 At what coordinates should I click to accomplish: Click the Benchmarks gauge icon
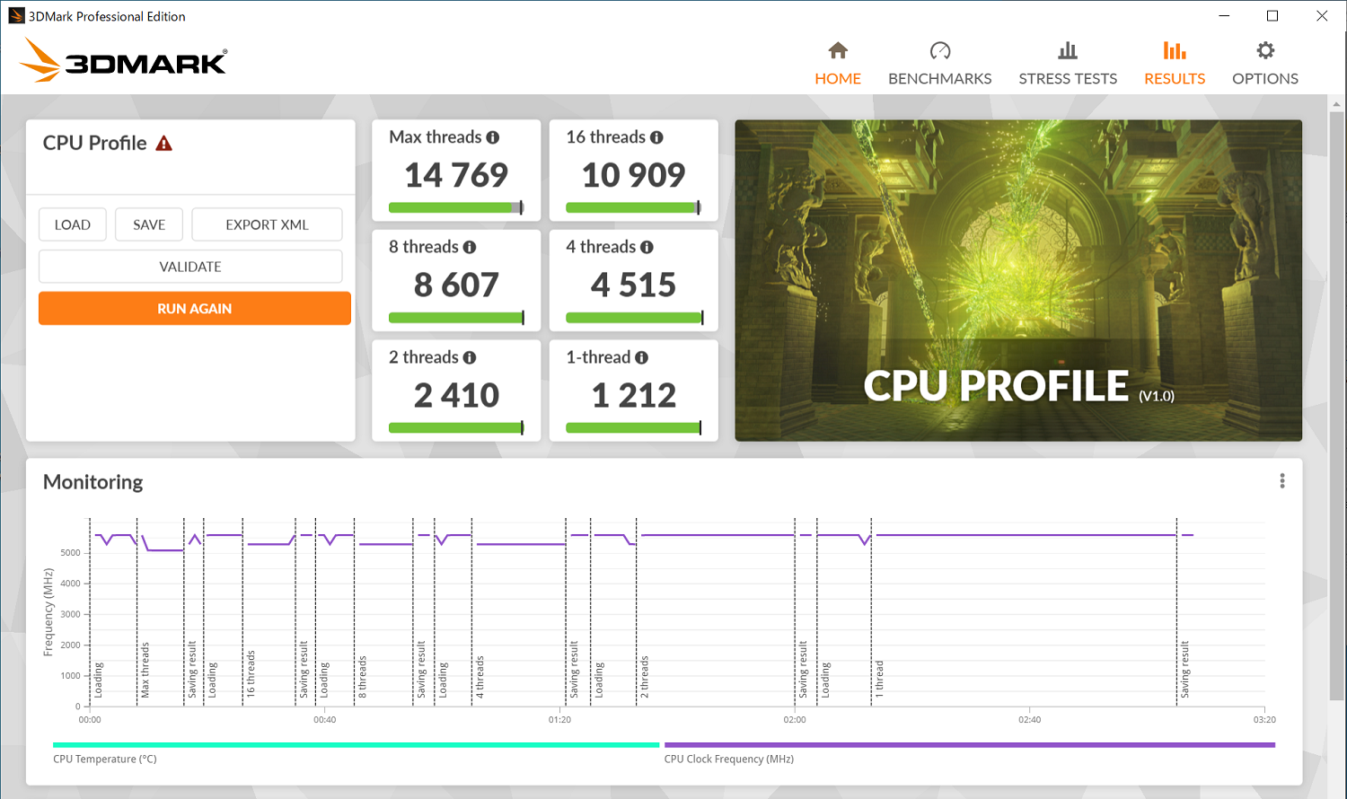(940, 50)
